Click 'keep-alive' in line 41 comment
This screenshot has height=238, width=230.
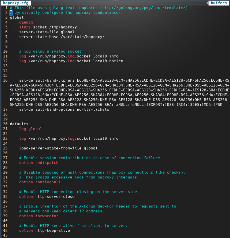[63, 226]
